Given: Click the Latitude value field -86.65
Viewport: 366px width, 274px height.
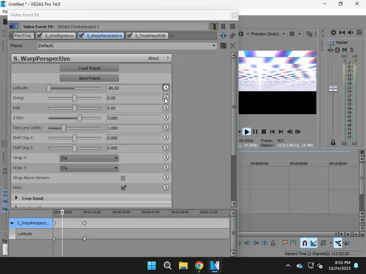Looking at the screenshot, I should pos(134,88).
